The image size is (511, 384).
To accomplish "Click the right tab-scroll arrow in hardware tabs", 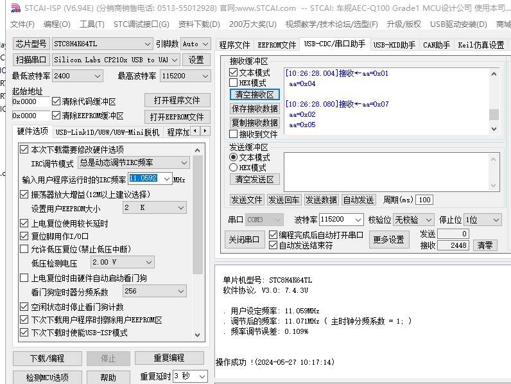I will (205, 131).
